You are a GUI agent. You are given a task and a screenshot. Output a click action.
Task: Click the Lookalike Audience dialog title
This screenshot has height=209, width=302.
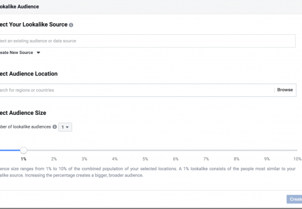click(x=19, y=6)
